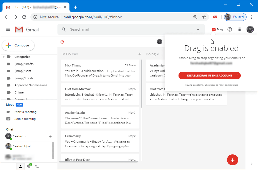The width and height of the screenshot is (258, 170).
Task: Click the Start a meeting camera option
Action: point(25,112)
